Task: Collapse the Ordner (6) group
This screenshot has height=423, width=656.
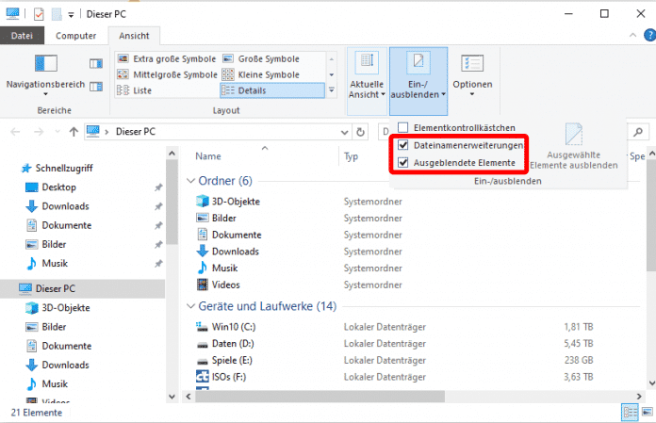Action: (x=190, y=181)
